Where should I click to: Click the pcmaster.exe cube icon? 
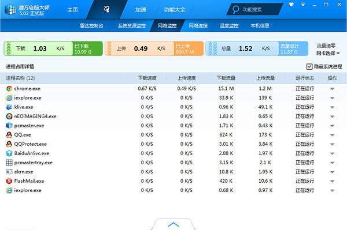(x=9, y=126)
